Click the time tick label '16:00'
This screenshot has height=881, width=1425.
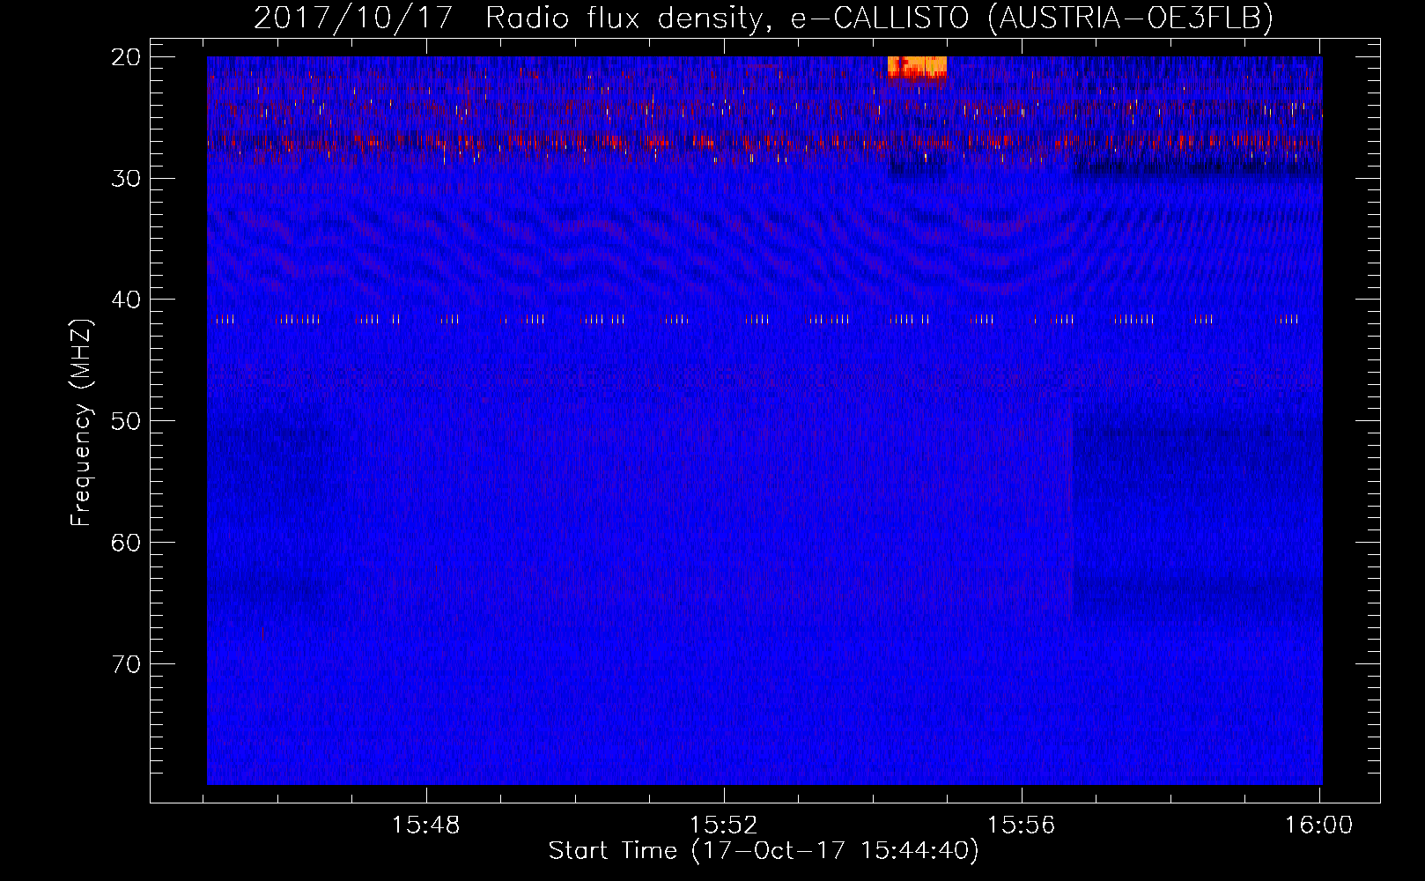[1318, 825]
